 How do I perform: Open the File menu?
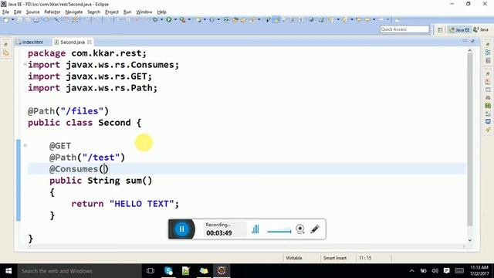point(5,12)
